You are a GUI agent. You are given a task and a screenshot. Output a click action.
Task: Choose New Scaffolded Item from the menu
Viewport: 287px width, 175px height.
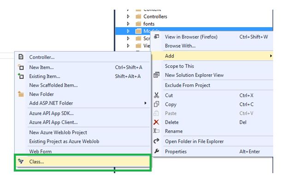[53, 85]
